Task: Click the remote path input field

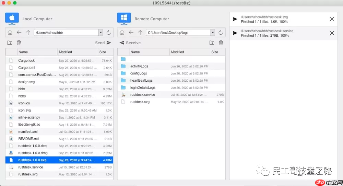Action: 178,33
